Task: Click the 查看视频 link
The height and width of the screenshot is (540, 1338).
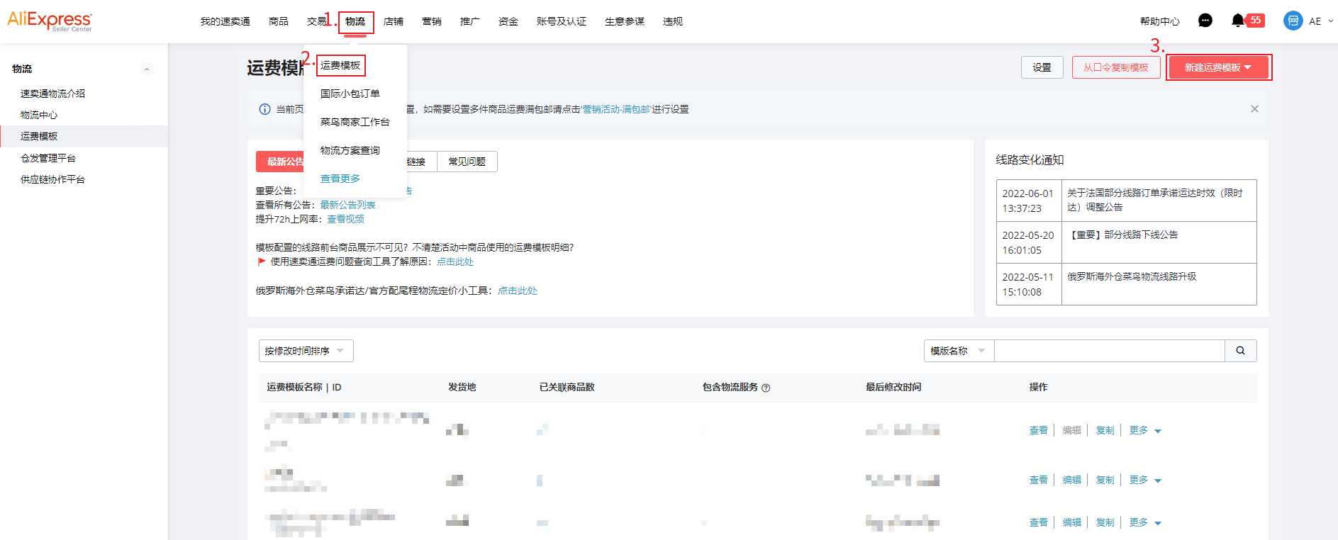Action: pyautogui.click(x=345, y=219)
